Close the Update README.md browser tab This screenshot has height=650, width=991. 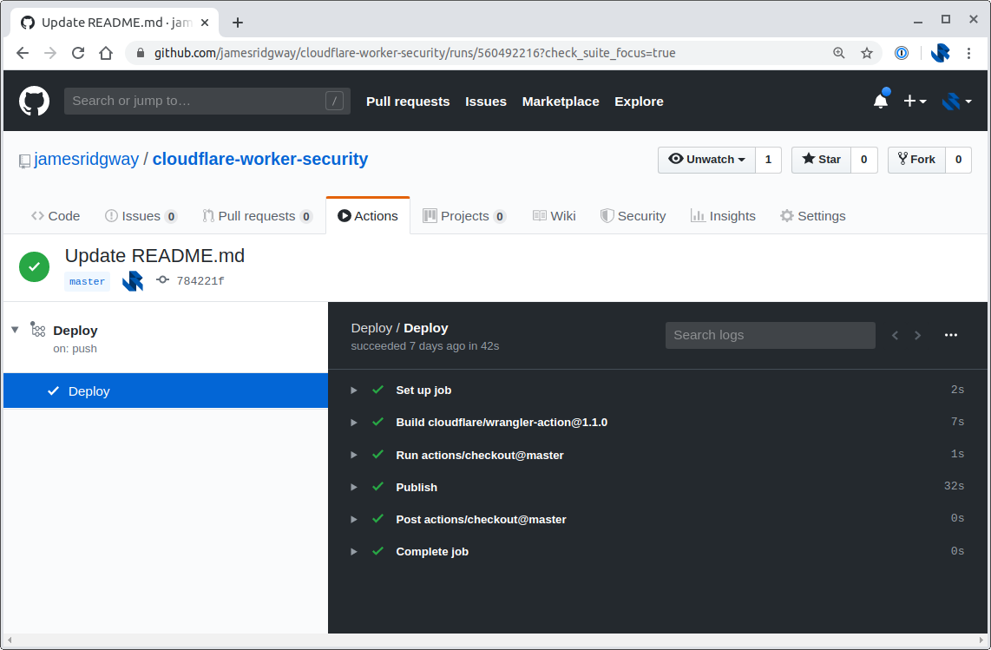click(x=205, y=23)
